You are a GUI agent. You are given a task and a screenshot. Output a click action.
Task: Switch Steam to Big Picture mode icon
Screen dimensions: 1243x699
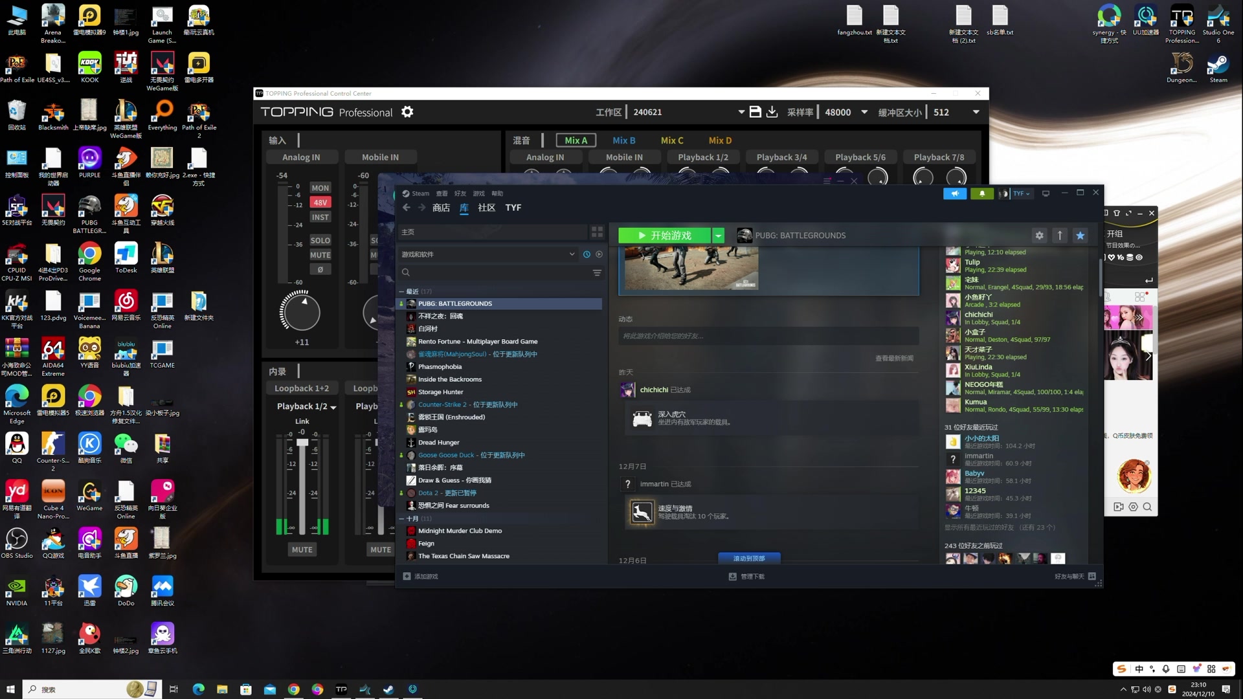coord(1046,194)
